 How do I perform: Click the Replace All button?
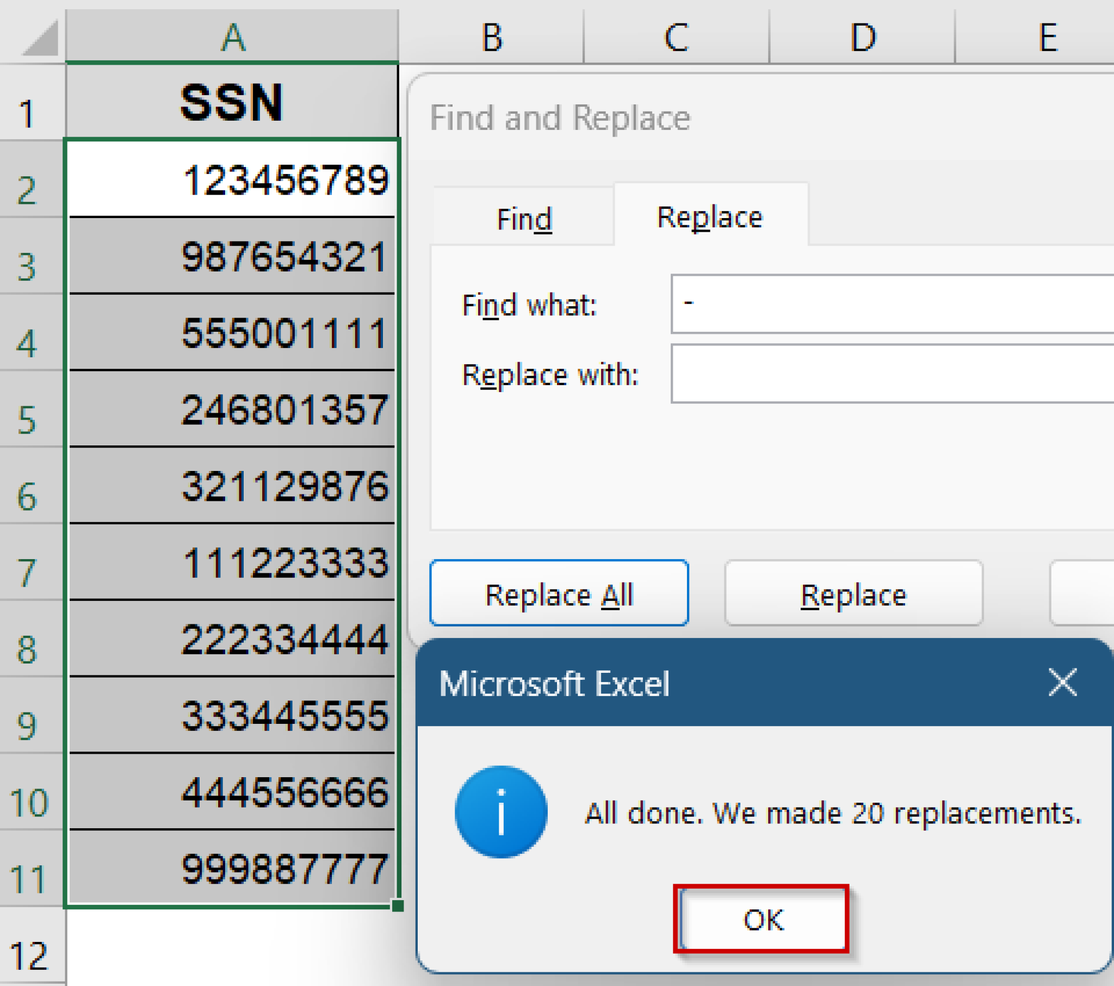tap(559, 594)
